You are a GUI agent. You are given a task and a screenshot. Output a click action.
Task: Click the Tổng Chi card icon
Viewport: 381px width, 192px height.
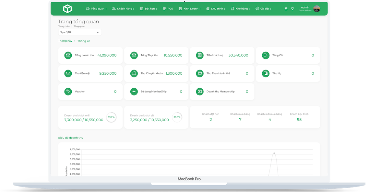pyautogui.click(x=266, y=55)
